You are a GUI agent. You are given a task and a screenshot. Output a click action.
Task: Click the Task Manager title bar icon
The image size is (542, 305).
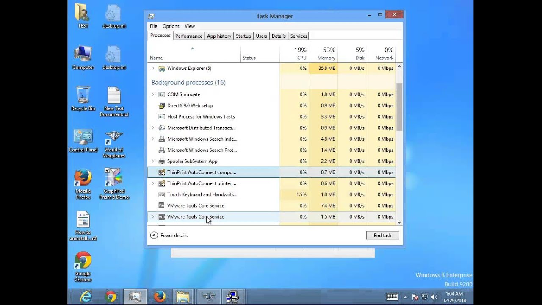[x=151, y=16]
